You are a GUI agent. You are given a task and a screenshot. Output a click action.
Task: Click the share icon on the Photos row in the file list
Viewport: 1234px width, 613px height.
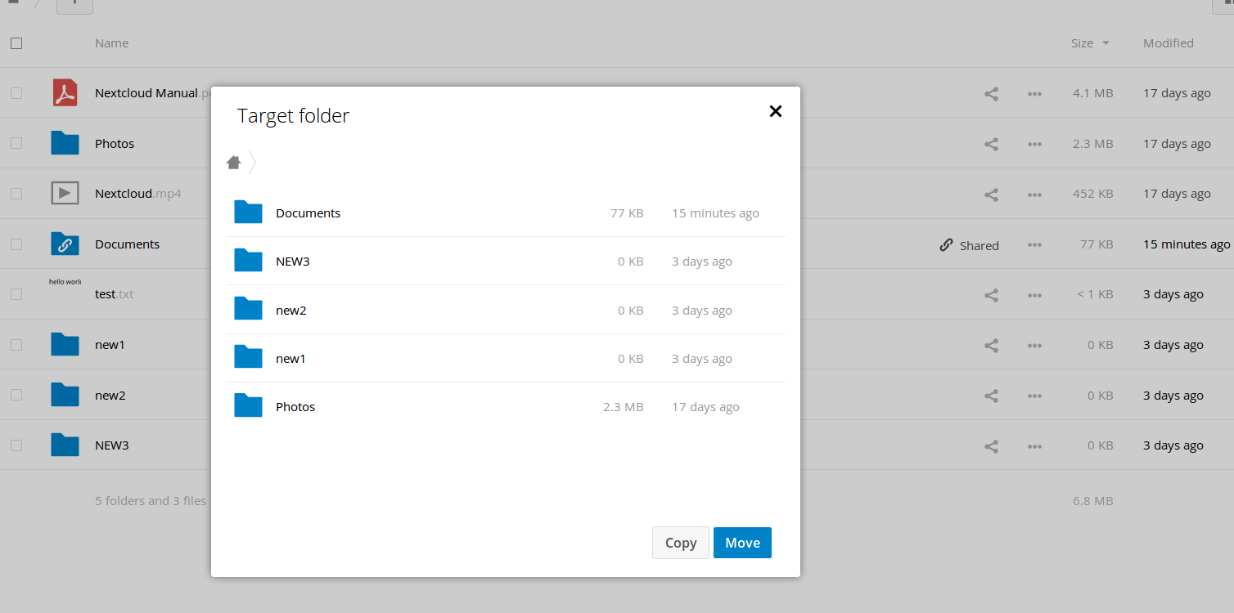click(991, 144)
